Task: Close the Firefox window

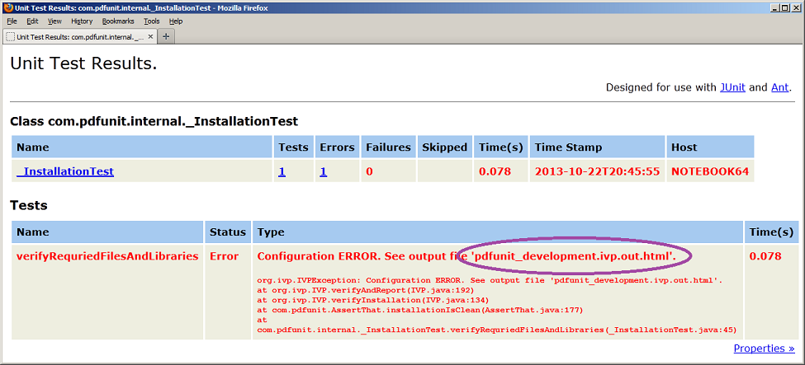Action: click(795, 7)
